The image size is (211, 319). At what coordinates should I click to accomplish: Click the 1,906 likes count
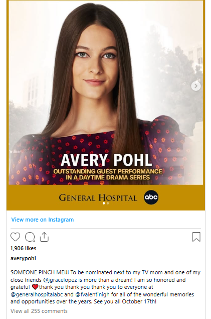24,248
